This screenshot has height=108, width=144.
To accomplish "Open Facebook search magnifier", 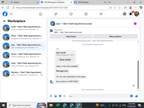I will click(11, 14).
